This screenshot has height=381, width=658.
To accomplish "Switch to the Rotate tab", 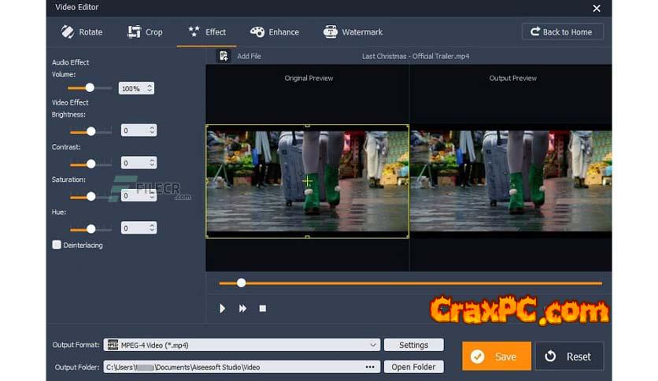I will pyautogui.click(x=82, y=32).
